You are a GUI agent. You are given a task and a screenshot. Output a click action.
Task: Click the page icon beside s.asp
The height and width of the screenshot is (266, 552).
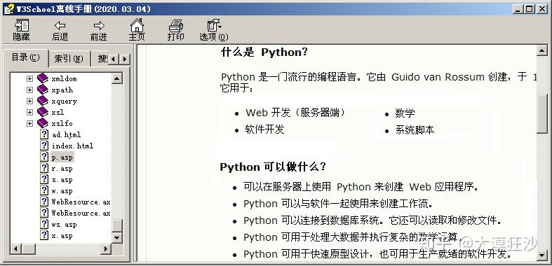(44, 179)
